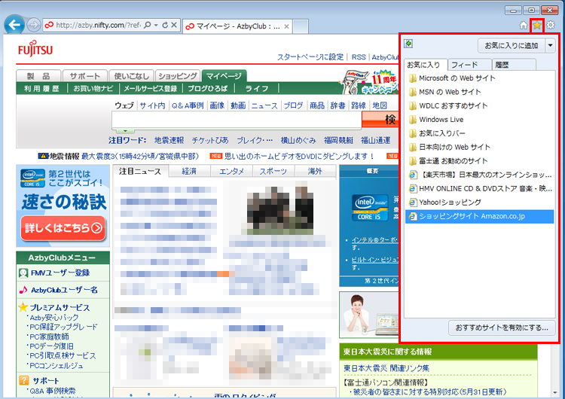This screenshot has width=565, height=399.
Task: Open ショッピングサイト Amazon.co.jp favorite
Action: pos(479,216)
